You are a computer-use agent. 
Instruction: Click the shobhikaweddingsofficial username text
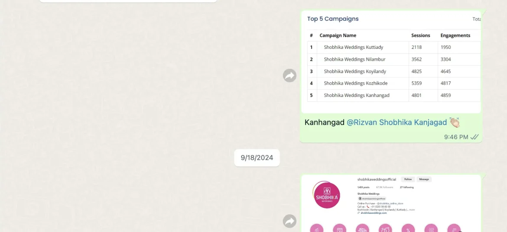tap(377, 179)
